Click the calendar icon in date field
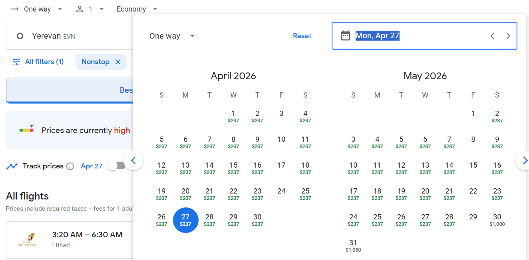Image resolution: width=529 pixels, height=260 pixels. pos(345,36)
